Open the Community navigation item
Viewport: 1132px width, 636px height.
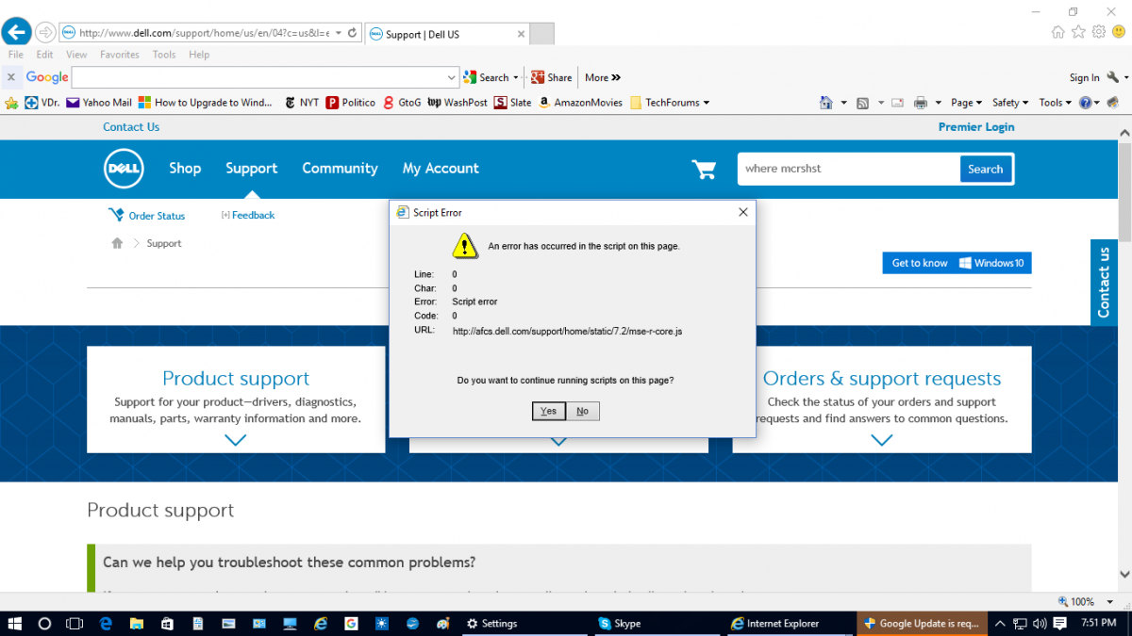[340, 169]
